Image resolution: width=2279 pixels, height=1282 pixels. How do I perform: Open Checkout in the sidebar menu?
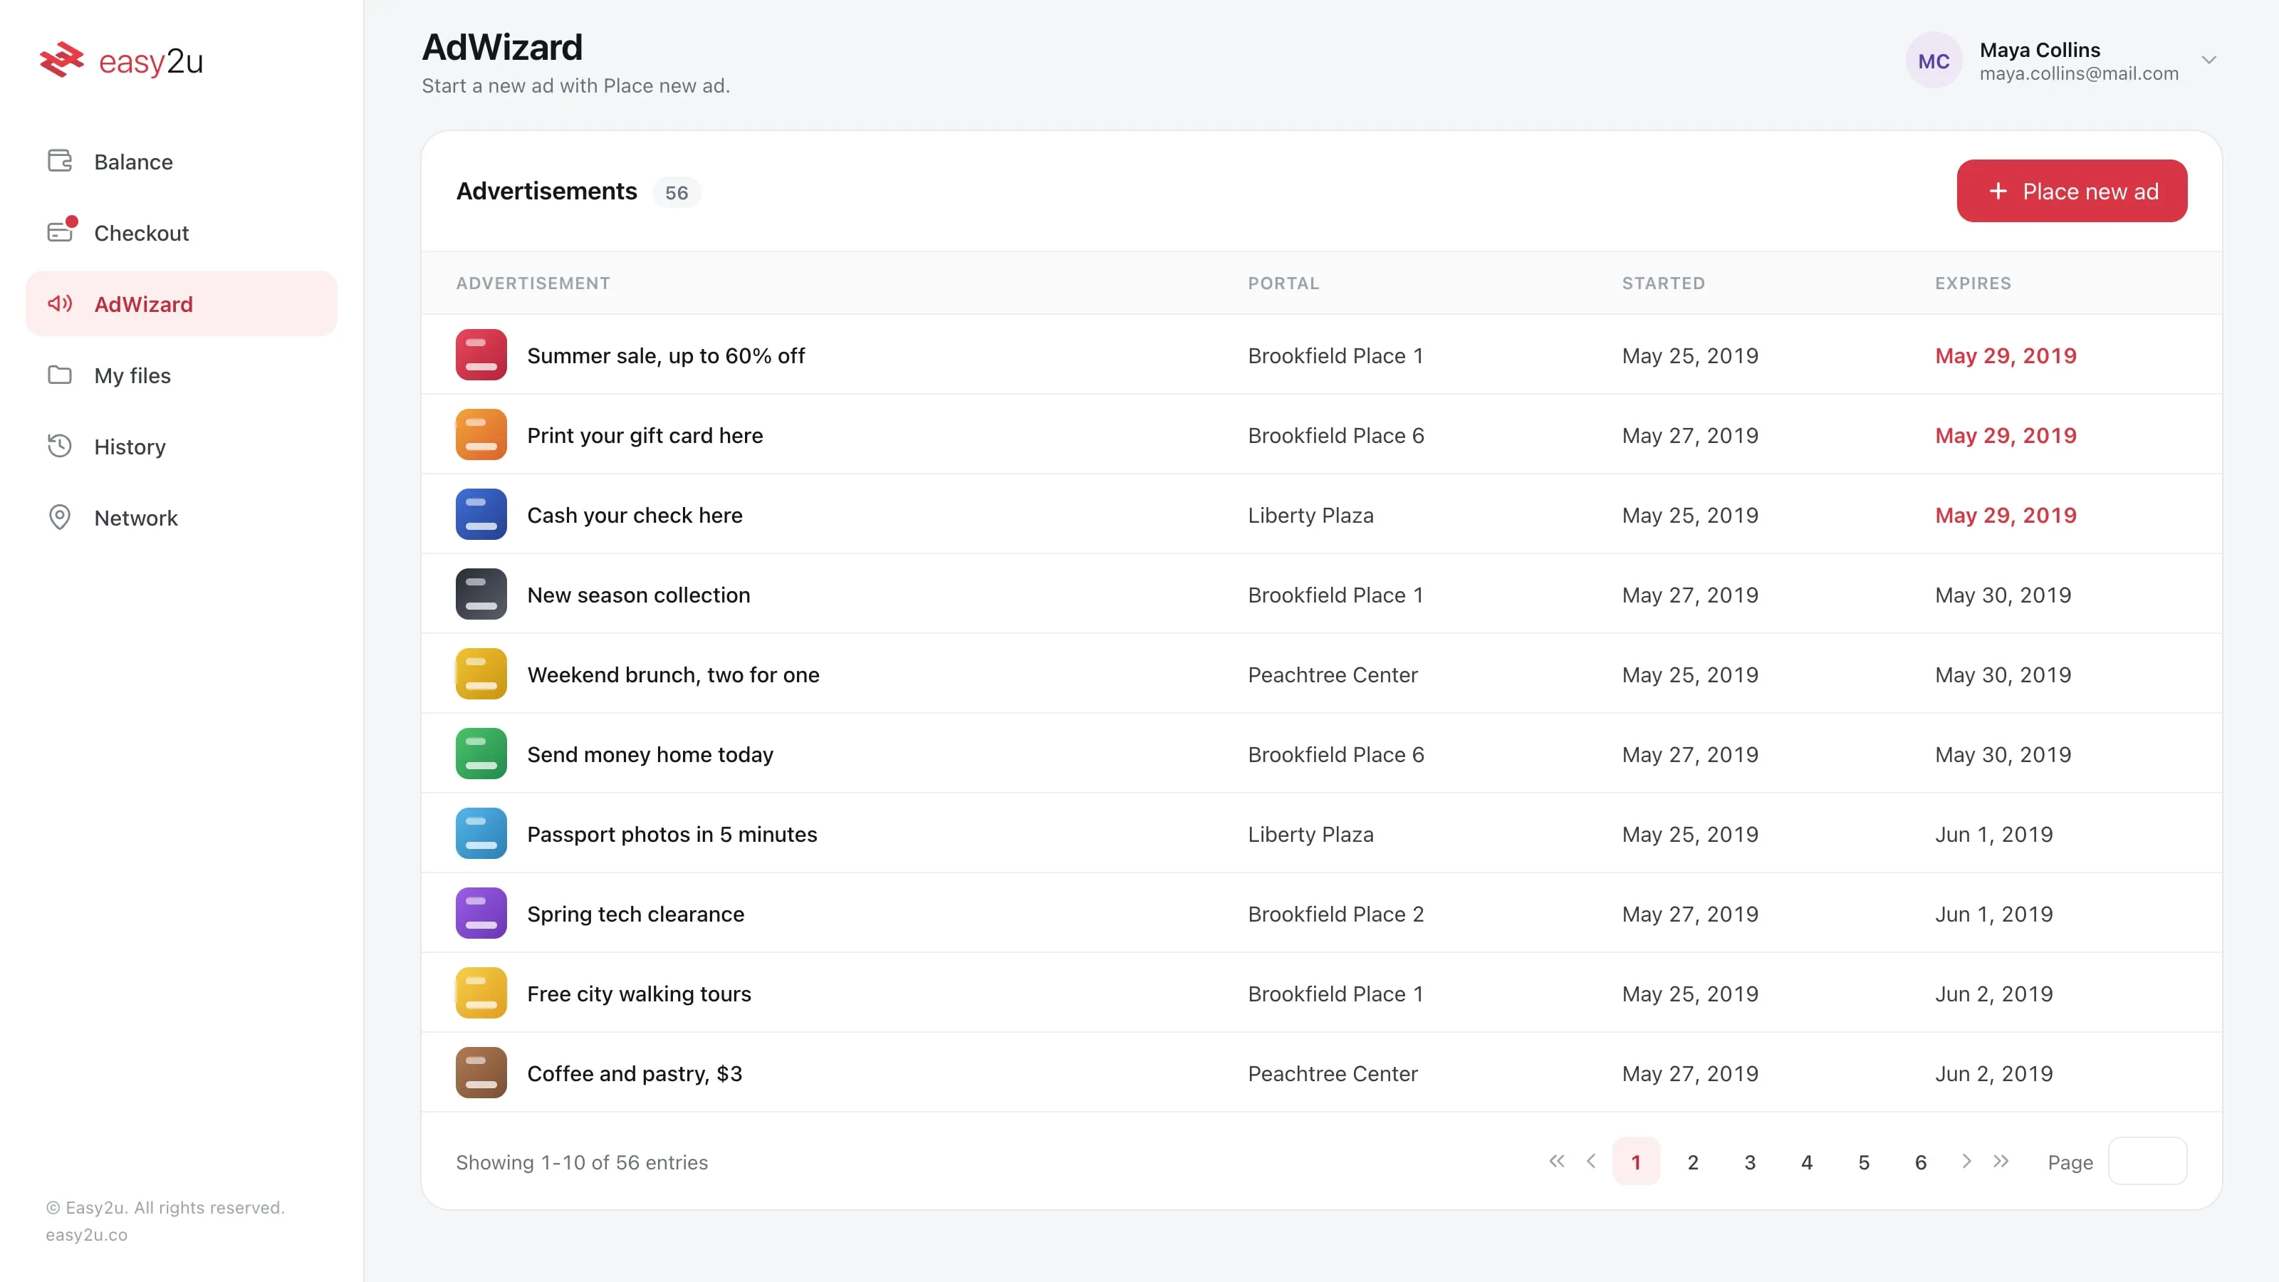point(182,231)
